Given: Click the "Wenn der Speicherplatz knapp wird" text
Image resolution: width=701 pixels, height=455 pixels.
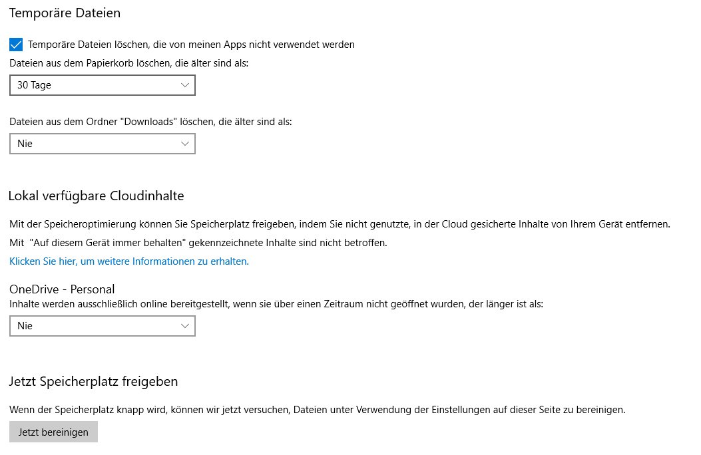Looking at the screenshot, I should tap(317, 410).
